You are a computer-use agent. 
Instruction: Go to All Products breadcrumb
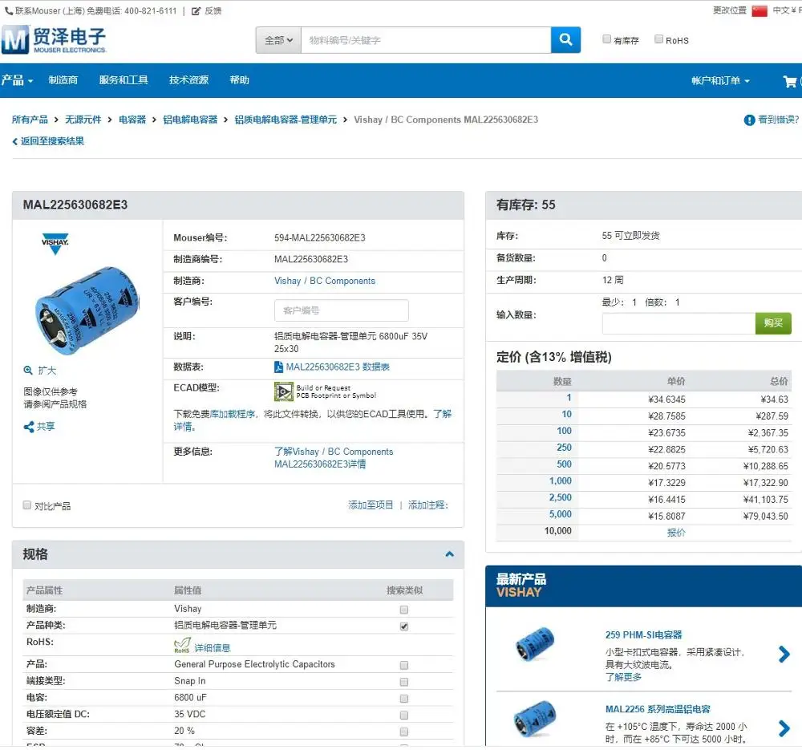tap(30, 120)
